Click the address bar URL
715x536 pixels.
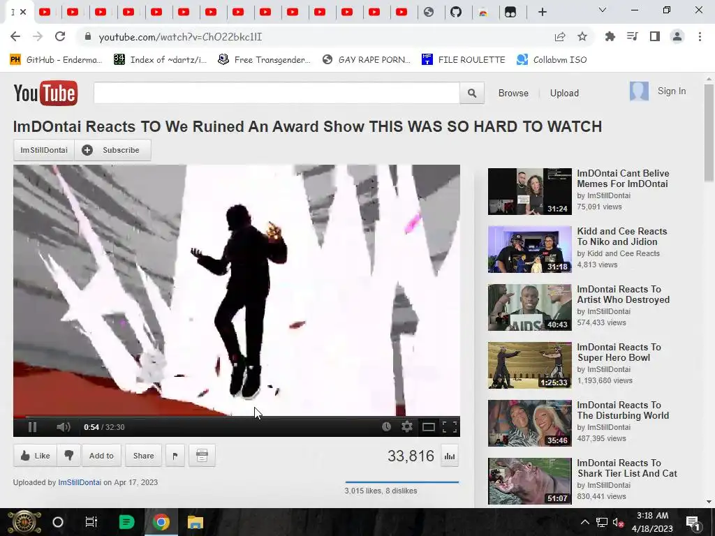pyautogui.click(x=180, y=37)
